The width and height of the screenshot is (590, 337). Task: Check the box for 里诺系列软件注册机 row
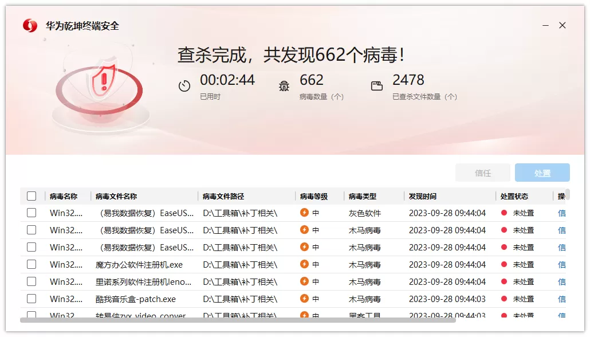pyautogui.click(x=32, y=281)
